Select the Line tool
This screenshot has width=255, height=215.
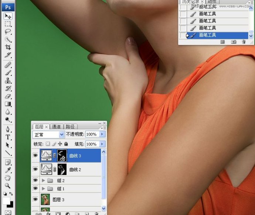pos(8,153)
